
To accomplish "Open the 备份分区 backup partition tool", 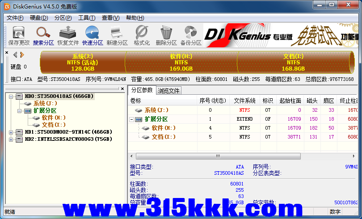I will click(x=191, y=36).
